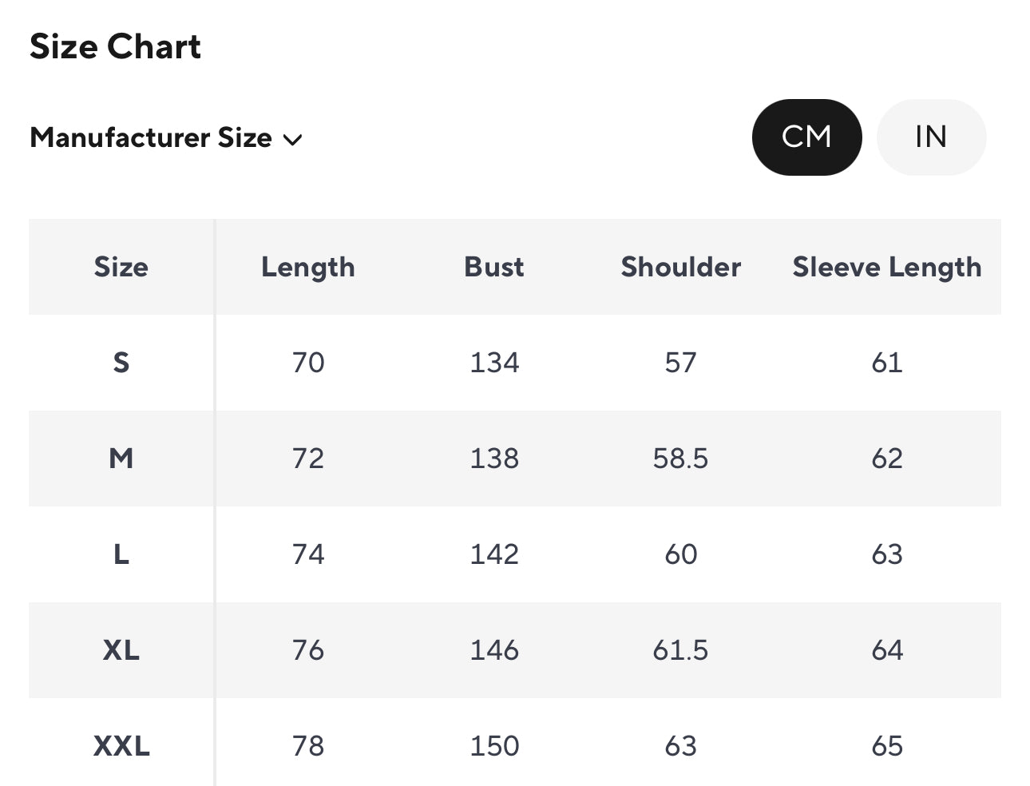Click the sleeve length value 64
The width and height of the screenshot is (1030, 786).
886,650
